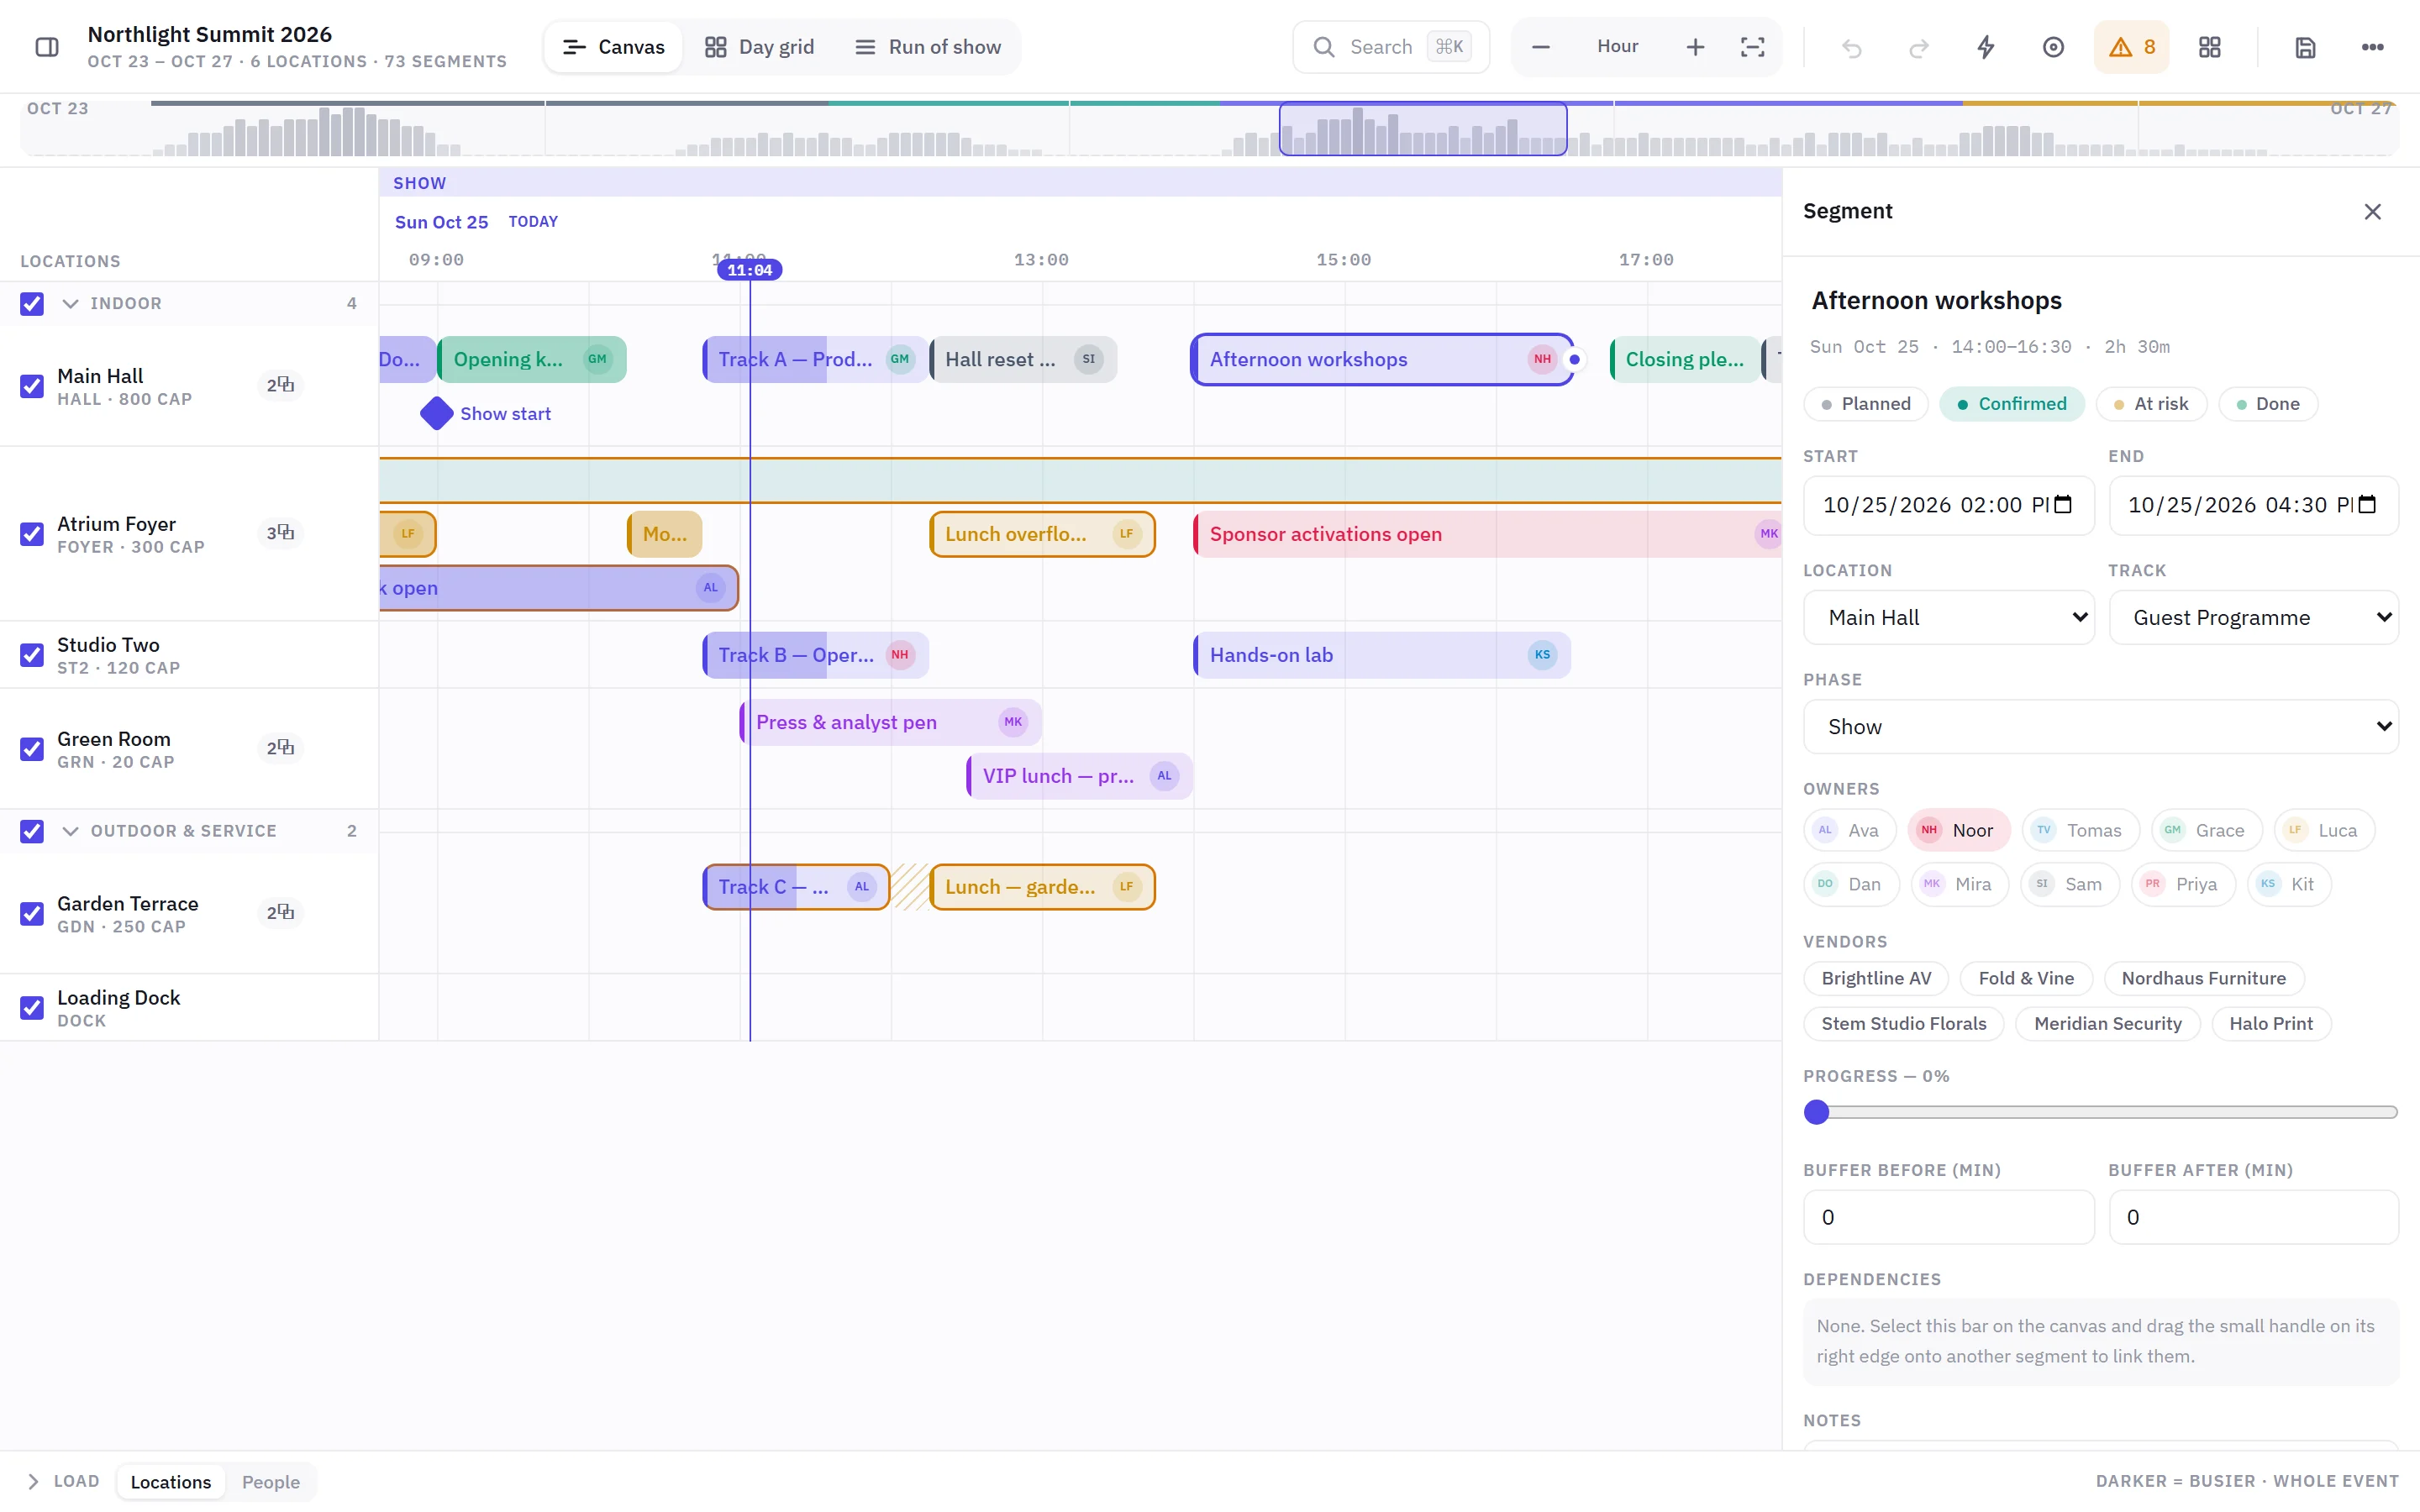Select the Canvas view tab
Image resolution: width=2420 pixels, height=1512 pixels.
coord(614,47)
